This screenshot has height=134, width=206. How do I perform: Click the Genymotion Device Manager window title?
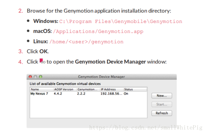click(x=102, y=77)
